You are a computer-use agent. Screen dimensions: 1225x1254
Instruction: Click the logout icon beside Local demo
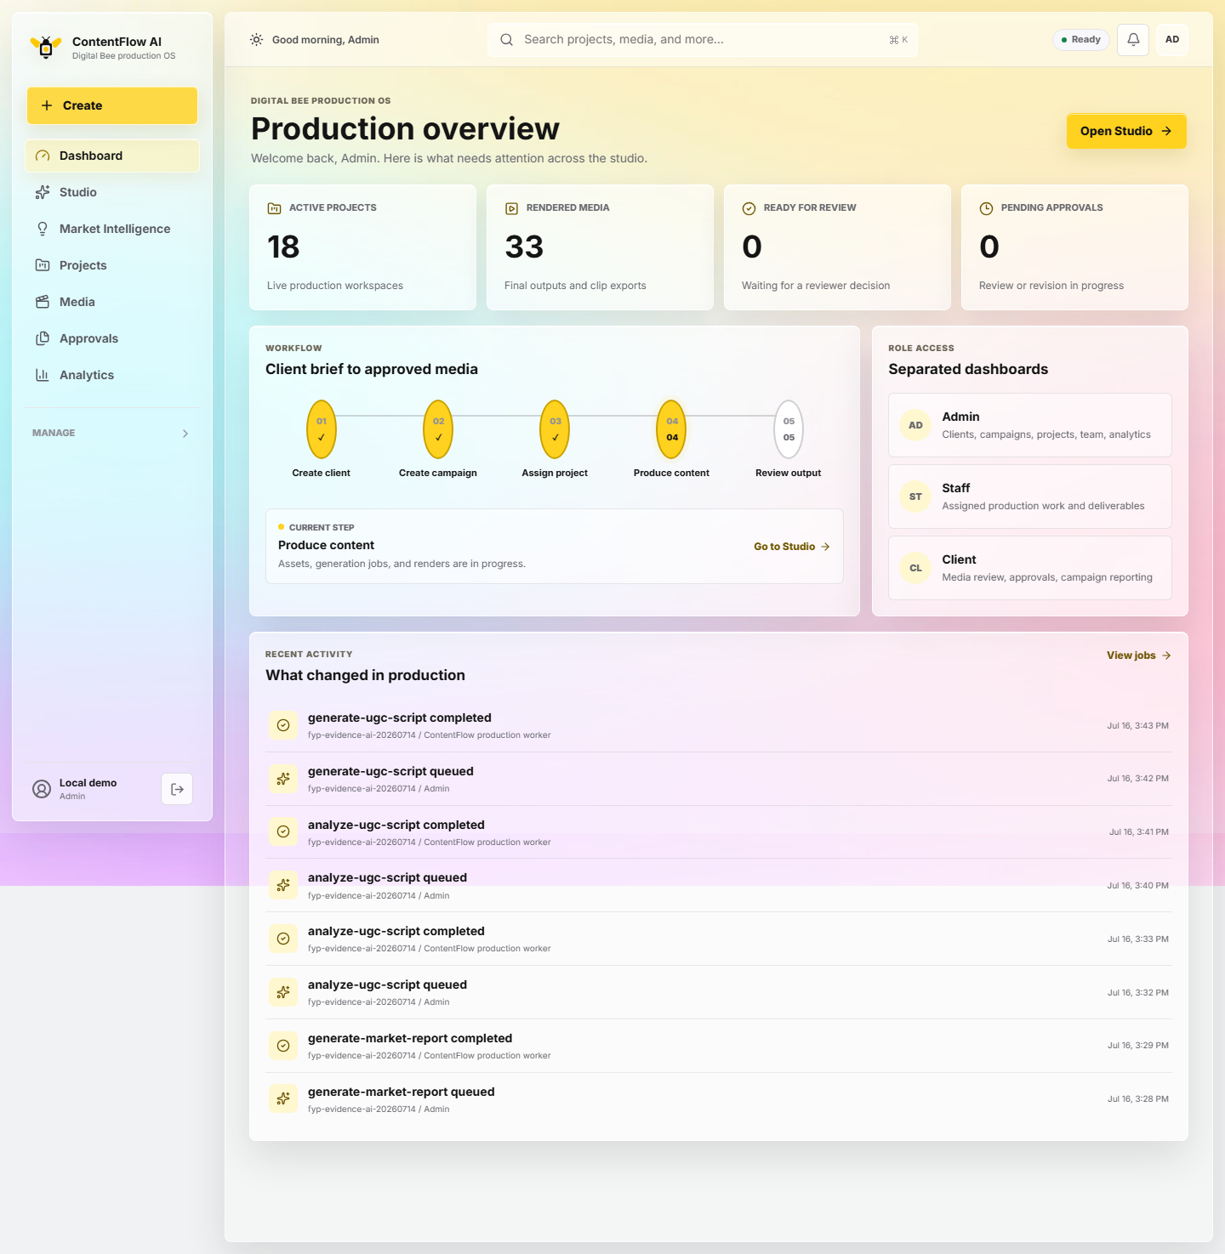[x=177, y=789]
